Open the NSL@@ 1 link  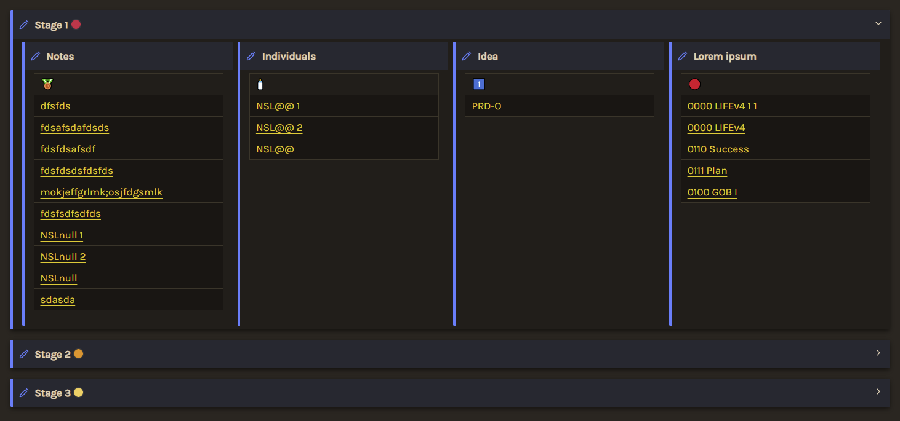click(278, 106)
